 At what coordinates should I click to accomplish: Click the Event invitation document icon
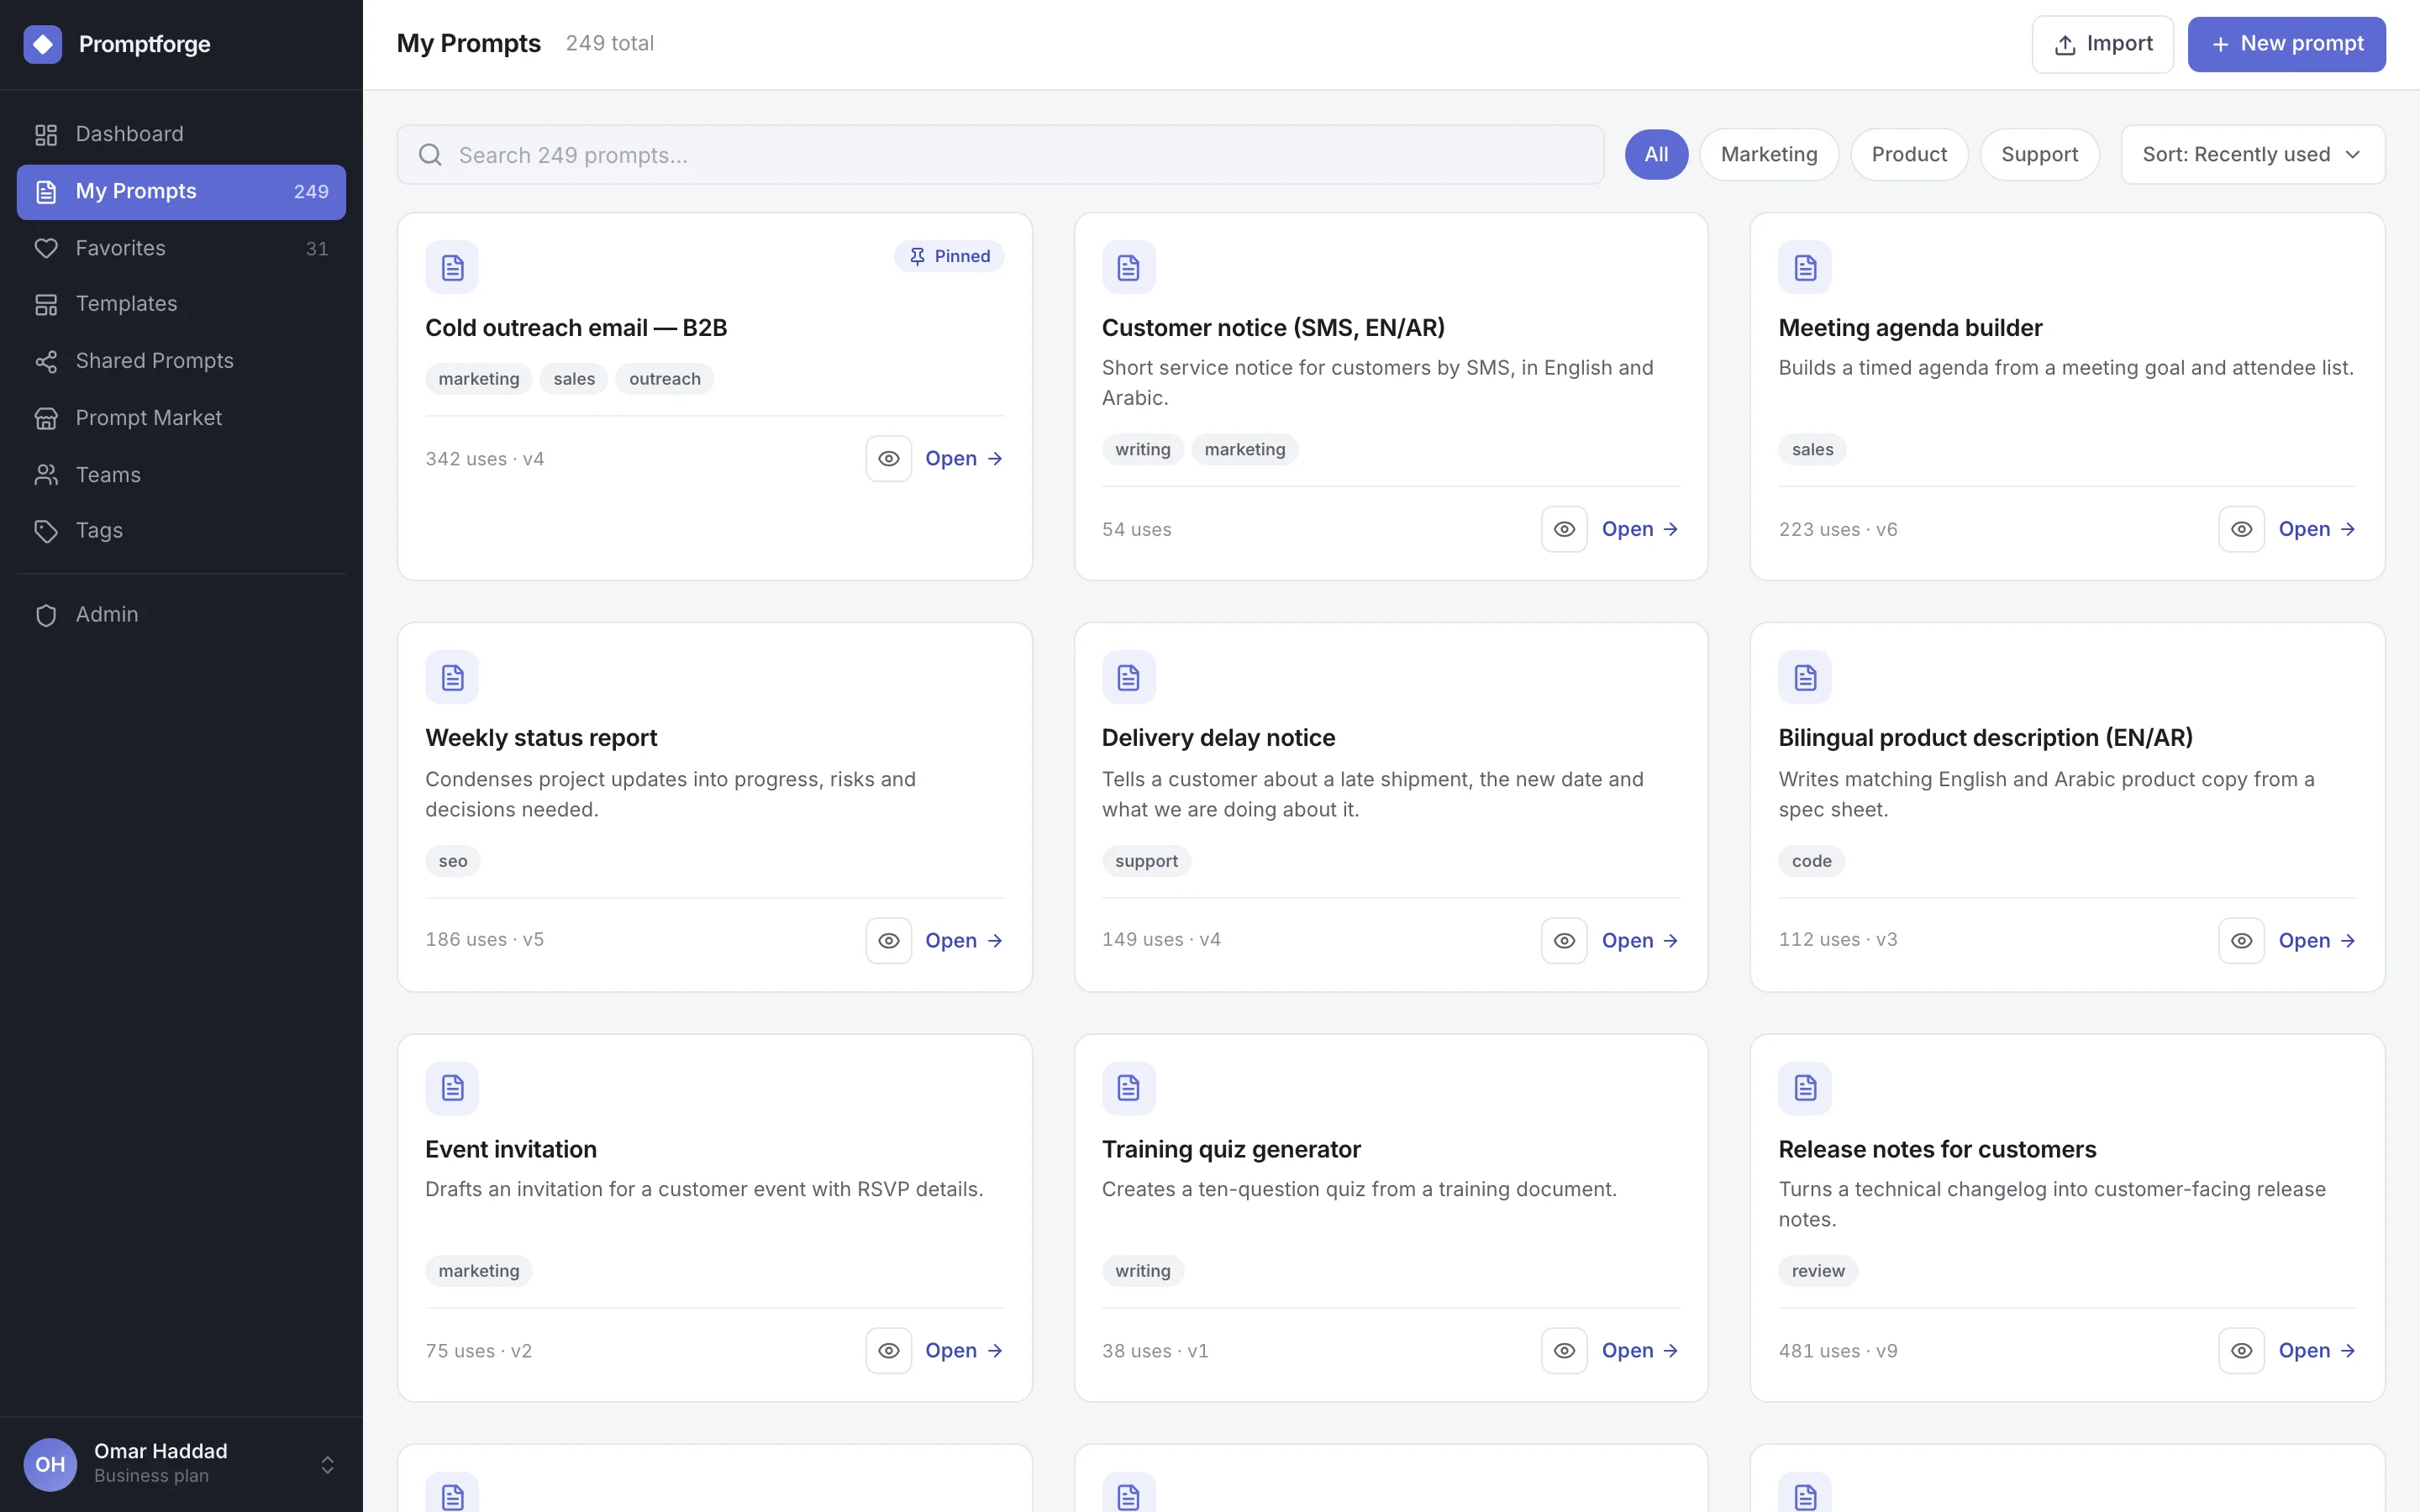452,1088
